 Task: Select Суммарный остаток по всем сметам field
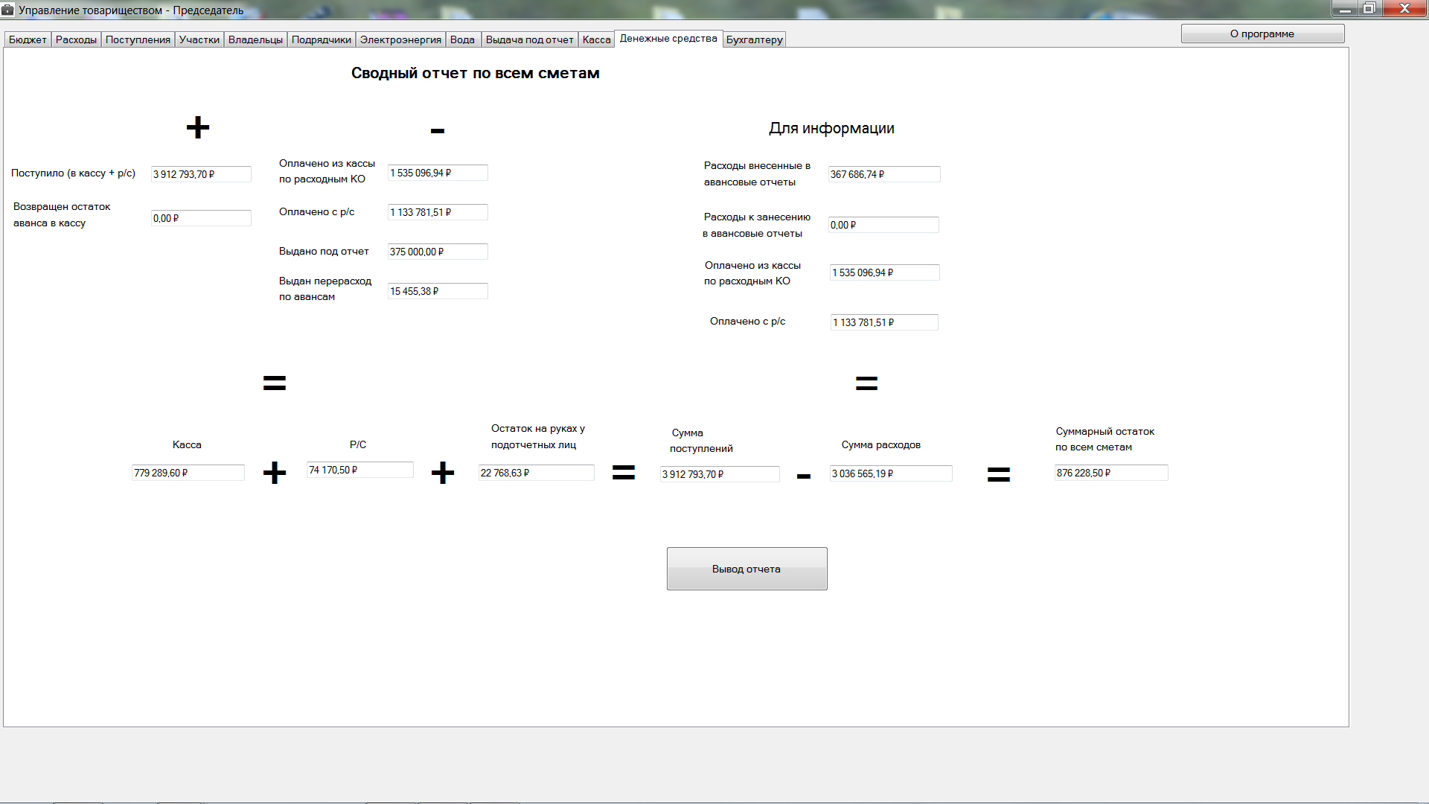click(1110, 473)
